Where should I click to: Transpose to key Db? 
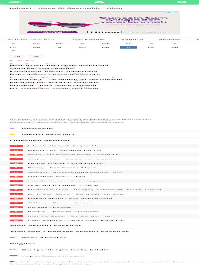(60, 44)
